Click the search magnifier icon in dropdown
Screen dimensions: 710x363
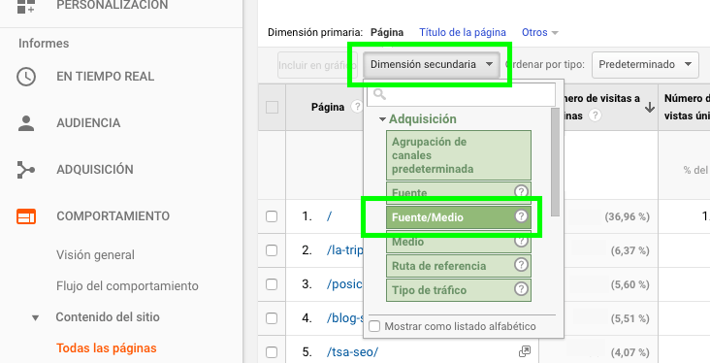(x=379, y=94)
